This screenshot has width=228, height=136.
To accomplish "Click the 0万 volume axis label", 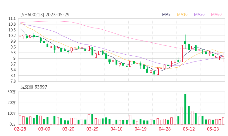I will (x=13, y=124).
